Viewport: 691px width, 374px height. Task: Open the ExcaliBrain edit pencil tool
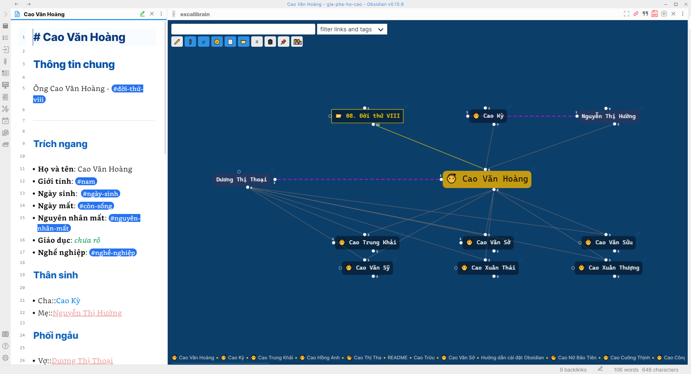177,41
